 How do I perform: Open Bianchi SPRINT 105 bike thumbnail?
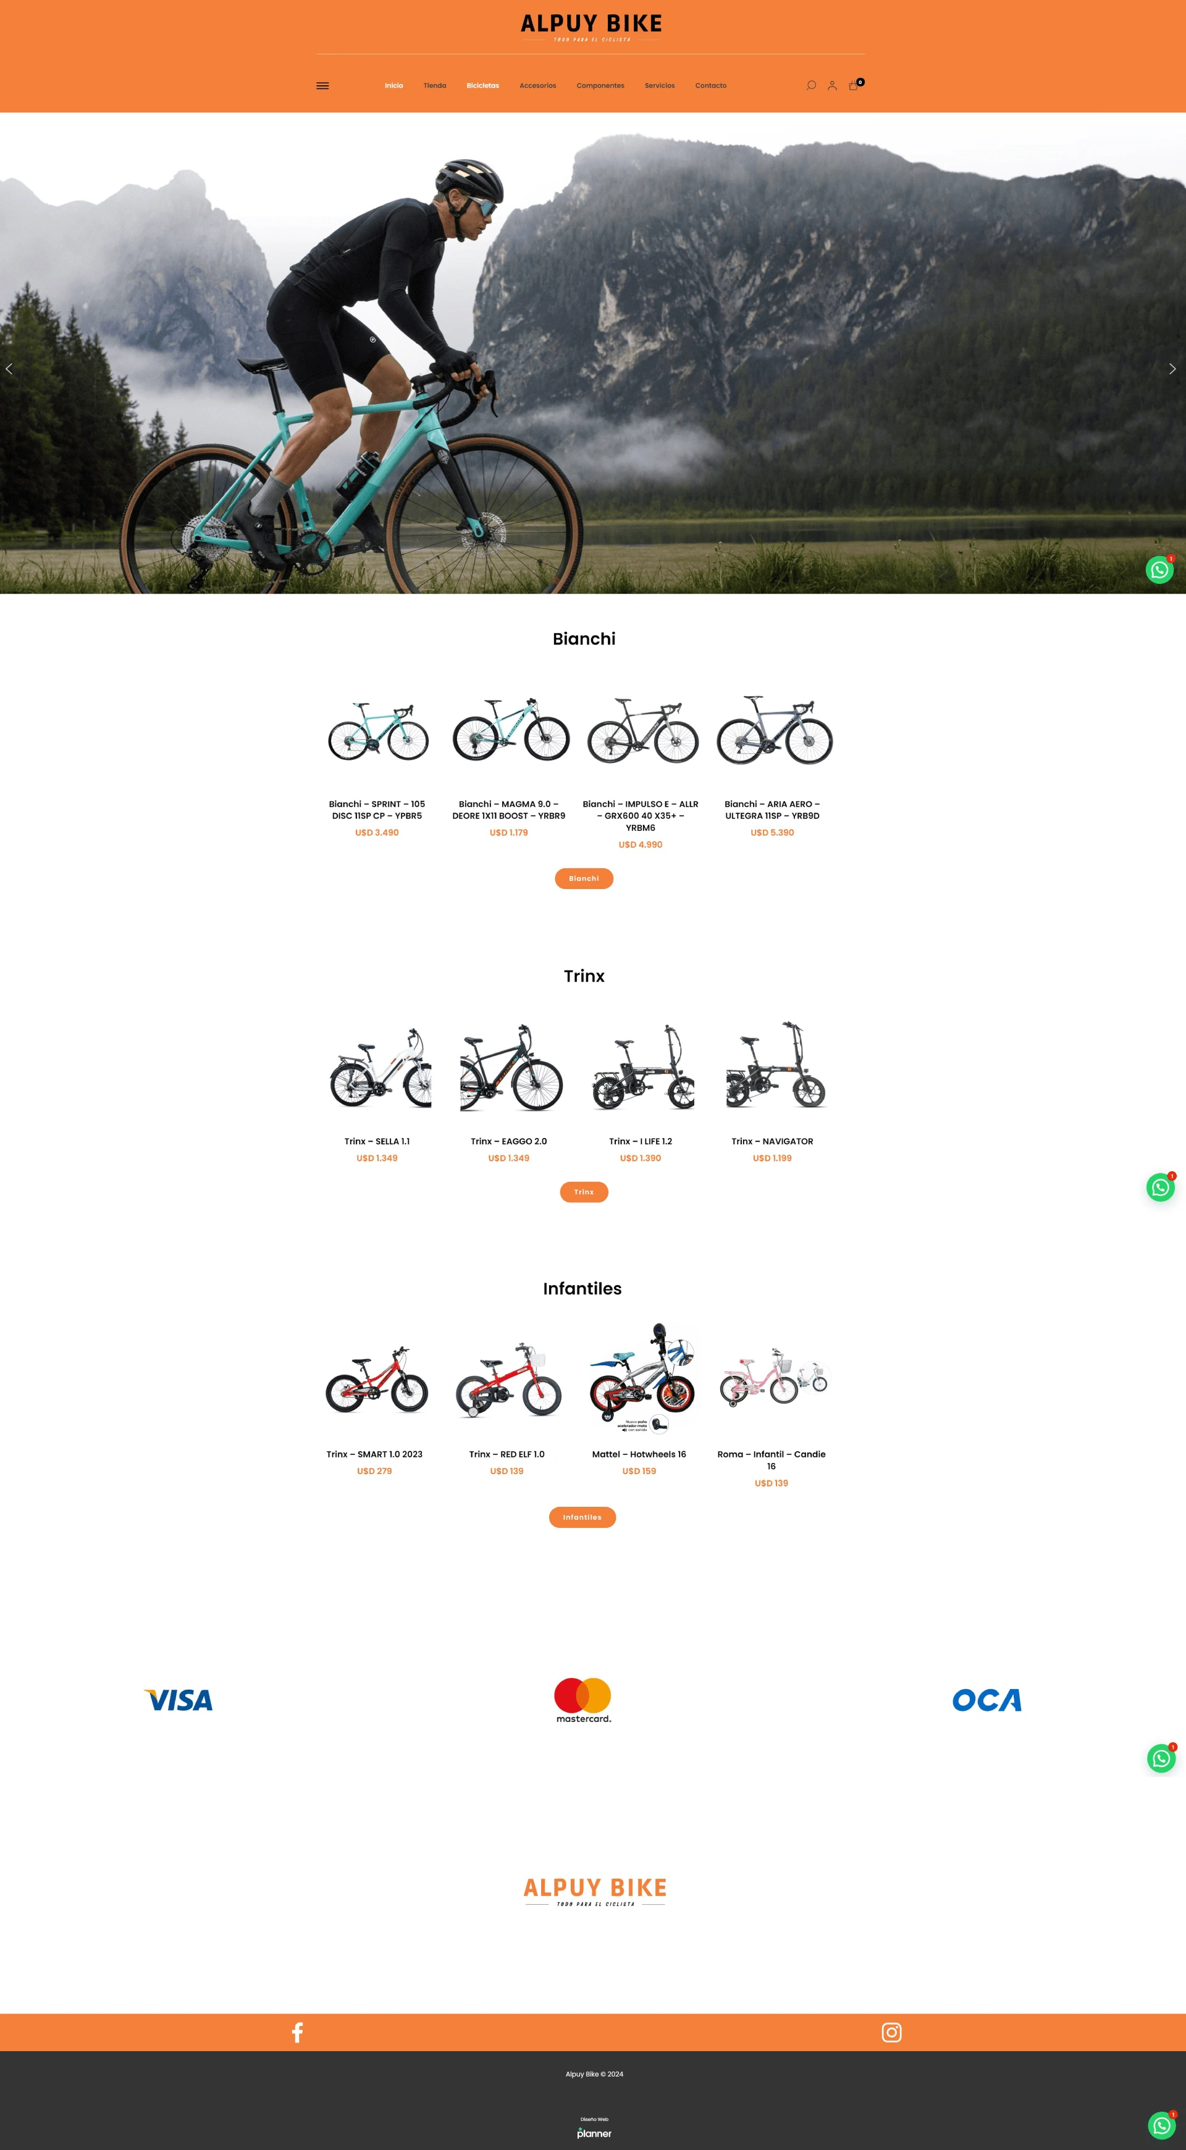pos(378,731)
